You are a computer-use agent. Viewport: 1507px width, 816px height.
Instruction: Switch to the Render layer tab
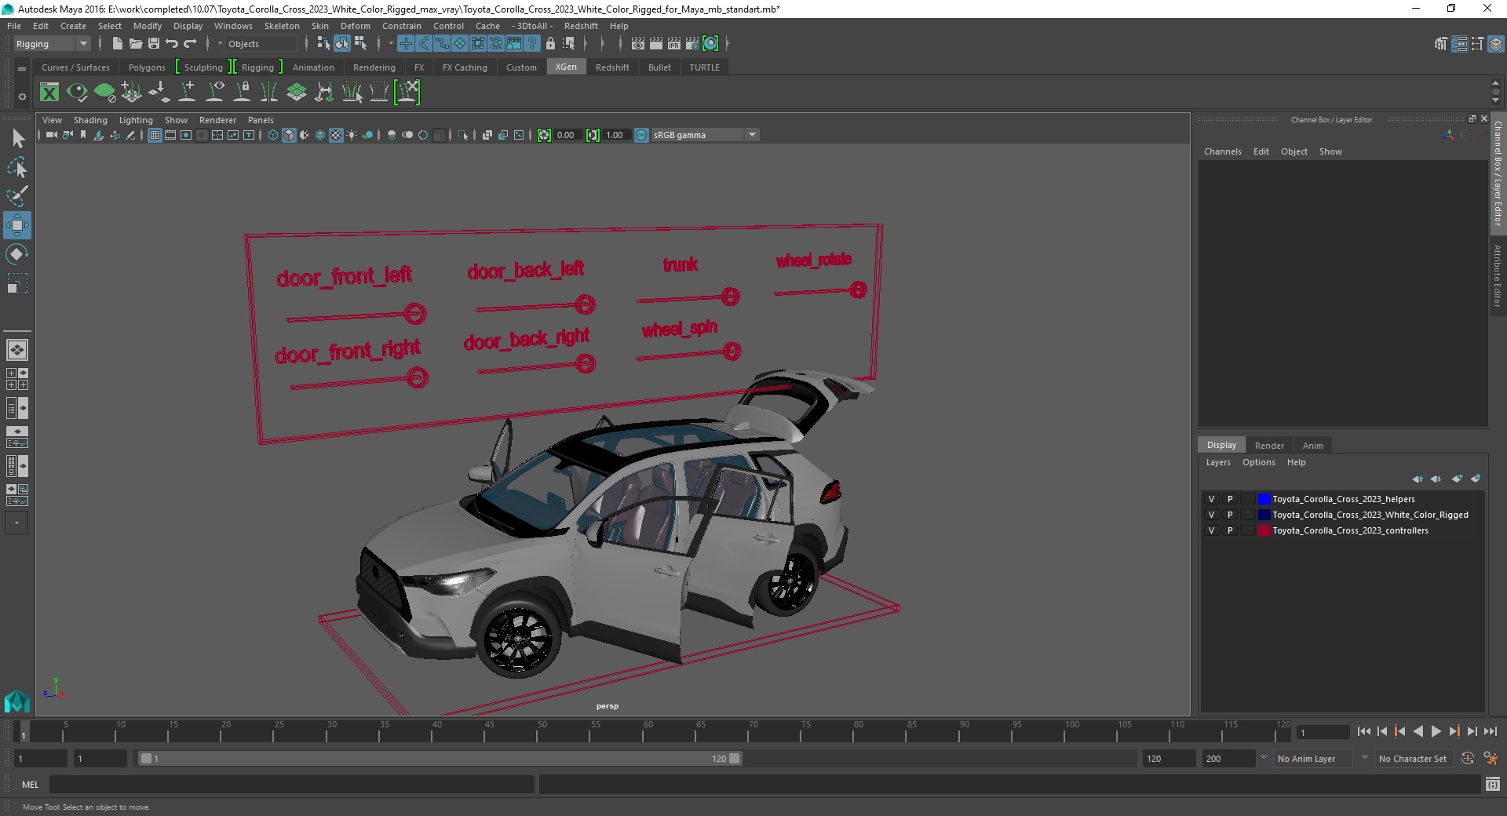click(x=1269, y=445)
